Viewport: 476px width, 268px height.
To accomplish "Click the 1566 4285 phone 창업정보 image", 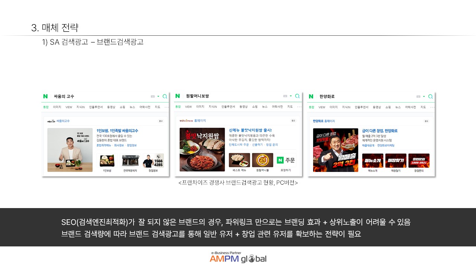I will click(x=153, y=161).
